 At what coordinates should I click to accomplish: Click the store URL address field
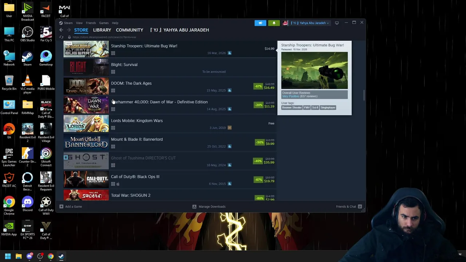pos(104,37)
